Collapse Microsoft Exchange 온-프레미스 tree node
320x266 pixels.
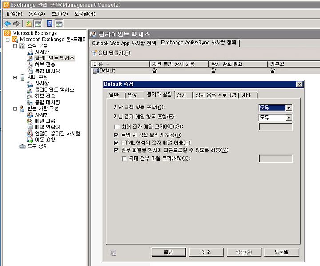point(8,40)
